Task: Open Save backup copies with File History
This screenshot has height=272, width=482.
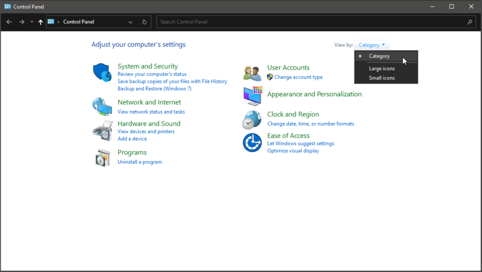Action: point(172,81)
